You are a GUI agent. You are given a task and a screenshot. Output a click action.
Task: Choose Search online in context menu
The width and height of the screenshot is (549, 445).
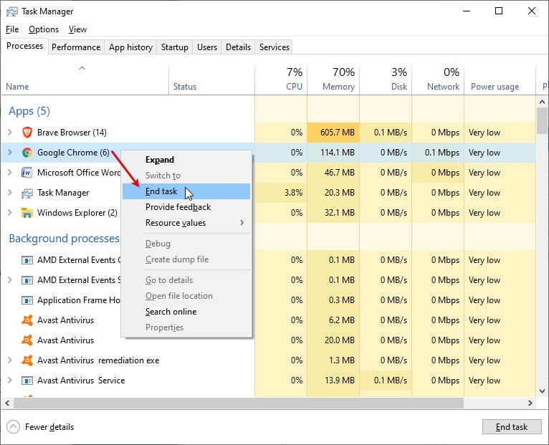(x=186, y=312)
